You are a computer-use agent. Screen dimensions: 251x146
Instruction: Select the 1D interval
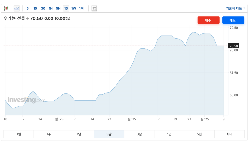(66, 8)
